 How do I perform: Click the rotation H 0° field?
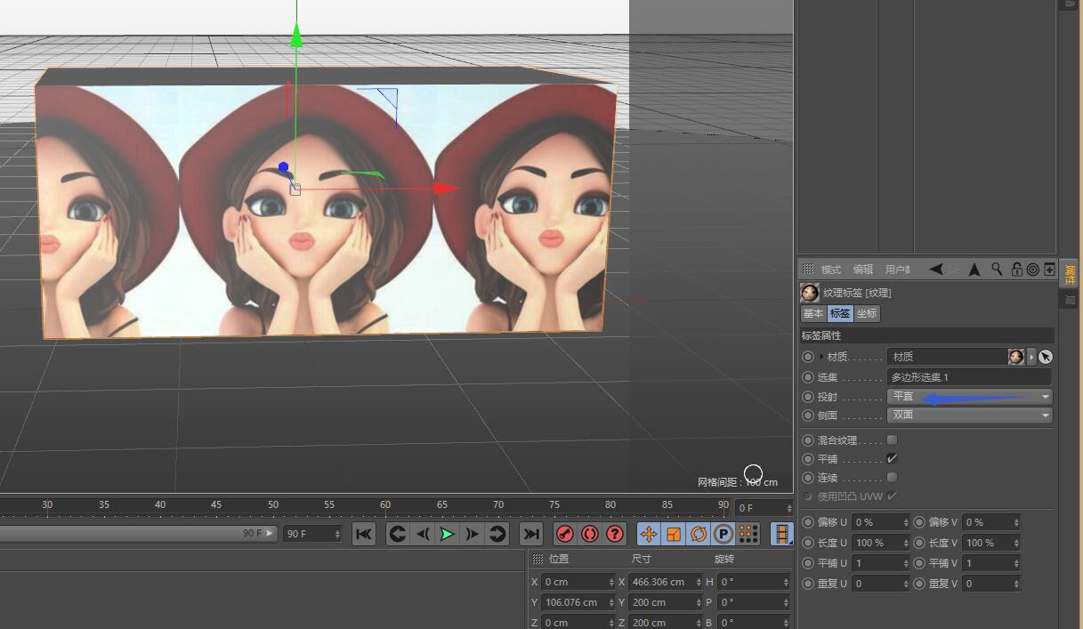(x=754, y=582)
